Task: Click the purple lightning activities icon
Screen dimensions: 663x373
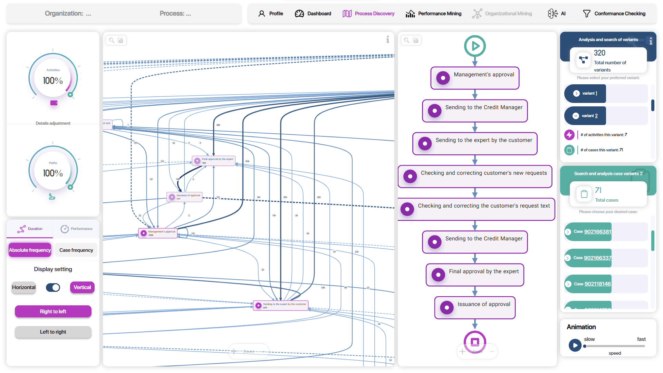Action: pyautogui.click(x=569, y=135)
